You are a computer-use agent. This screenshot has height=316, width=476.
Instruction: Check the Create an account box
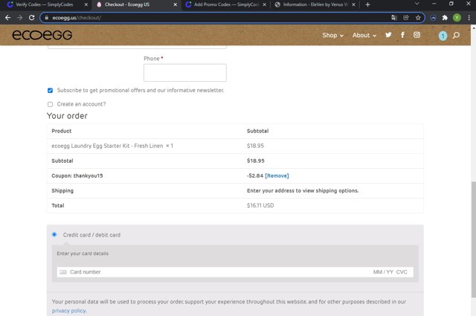tap(50, 104)
